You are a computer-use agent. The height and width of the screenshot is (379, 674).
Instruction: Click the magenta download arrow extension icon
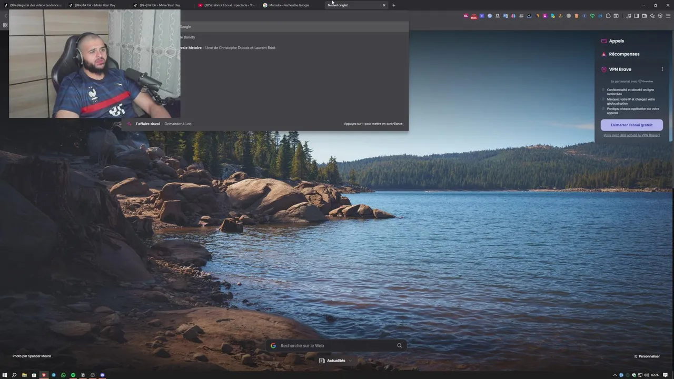click(545, 16)
